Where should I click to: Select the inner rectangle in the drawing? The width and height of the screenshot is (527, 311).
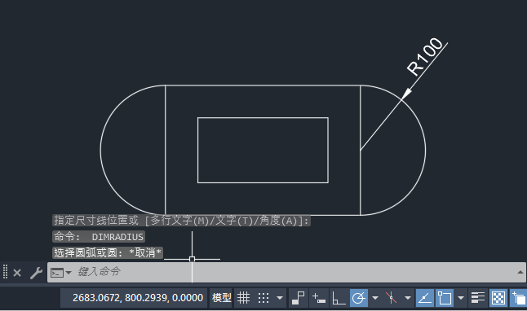pyautogui.click(x=263, y=118)
